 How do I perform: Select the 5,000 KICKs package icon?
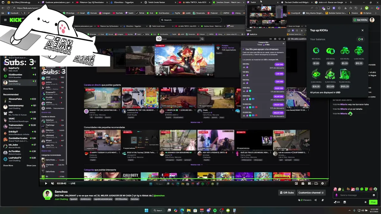point(330,74)
